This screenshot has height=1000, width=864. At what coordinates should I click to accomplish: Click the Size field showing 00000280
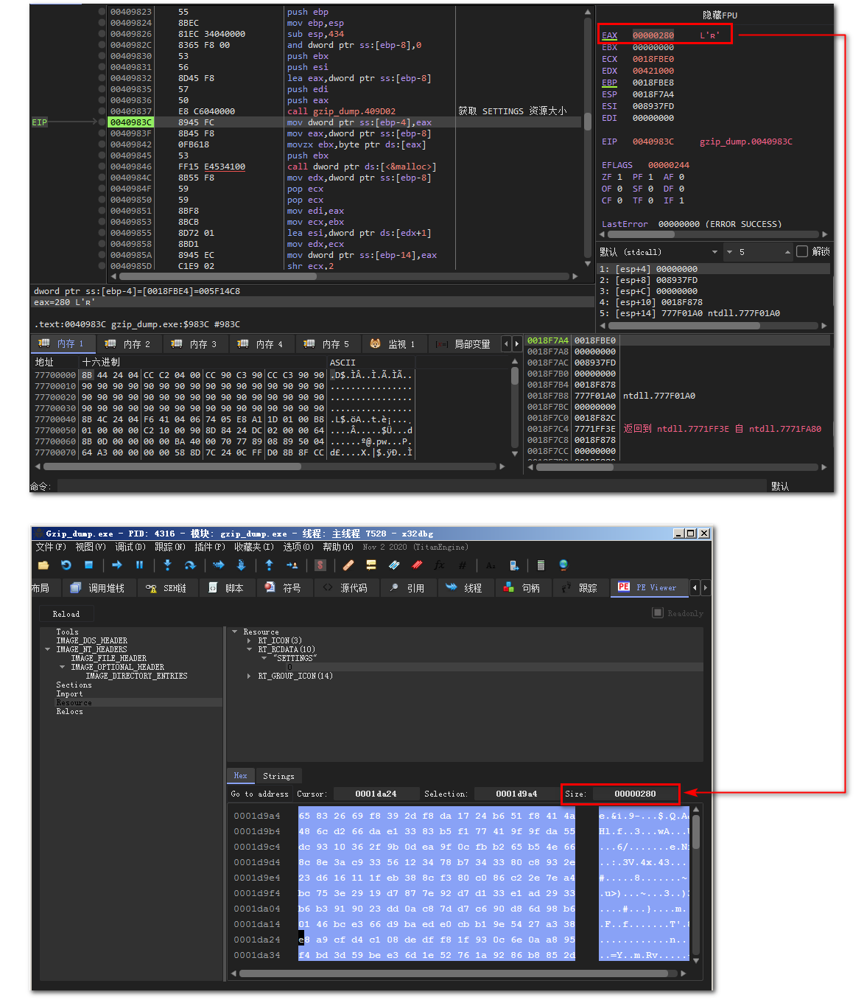point(634,794)
